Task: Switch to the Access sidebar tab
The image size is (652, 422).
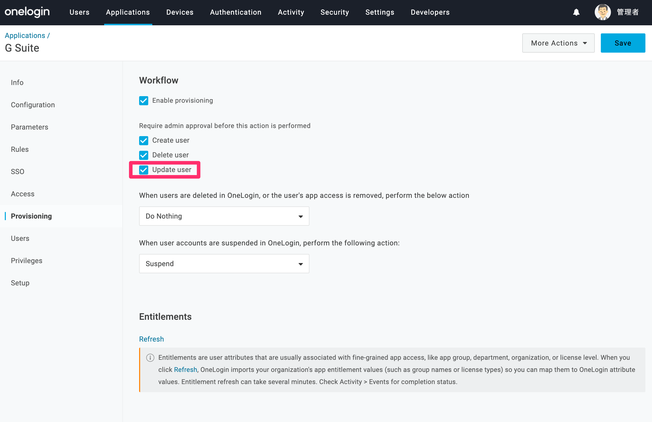Action: pyautogui.click(x=23, y=194)
